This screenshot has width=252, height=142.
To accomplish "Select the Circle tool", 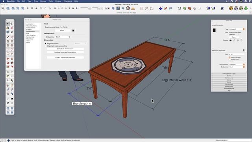I will pyautogui.click(x=8, y=45).
